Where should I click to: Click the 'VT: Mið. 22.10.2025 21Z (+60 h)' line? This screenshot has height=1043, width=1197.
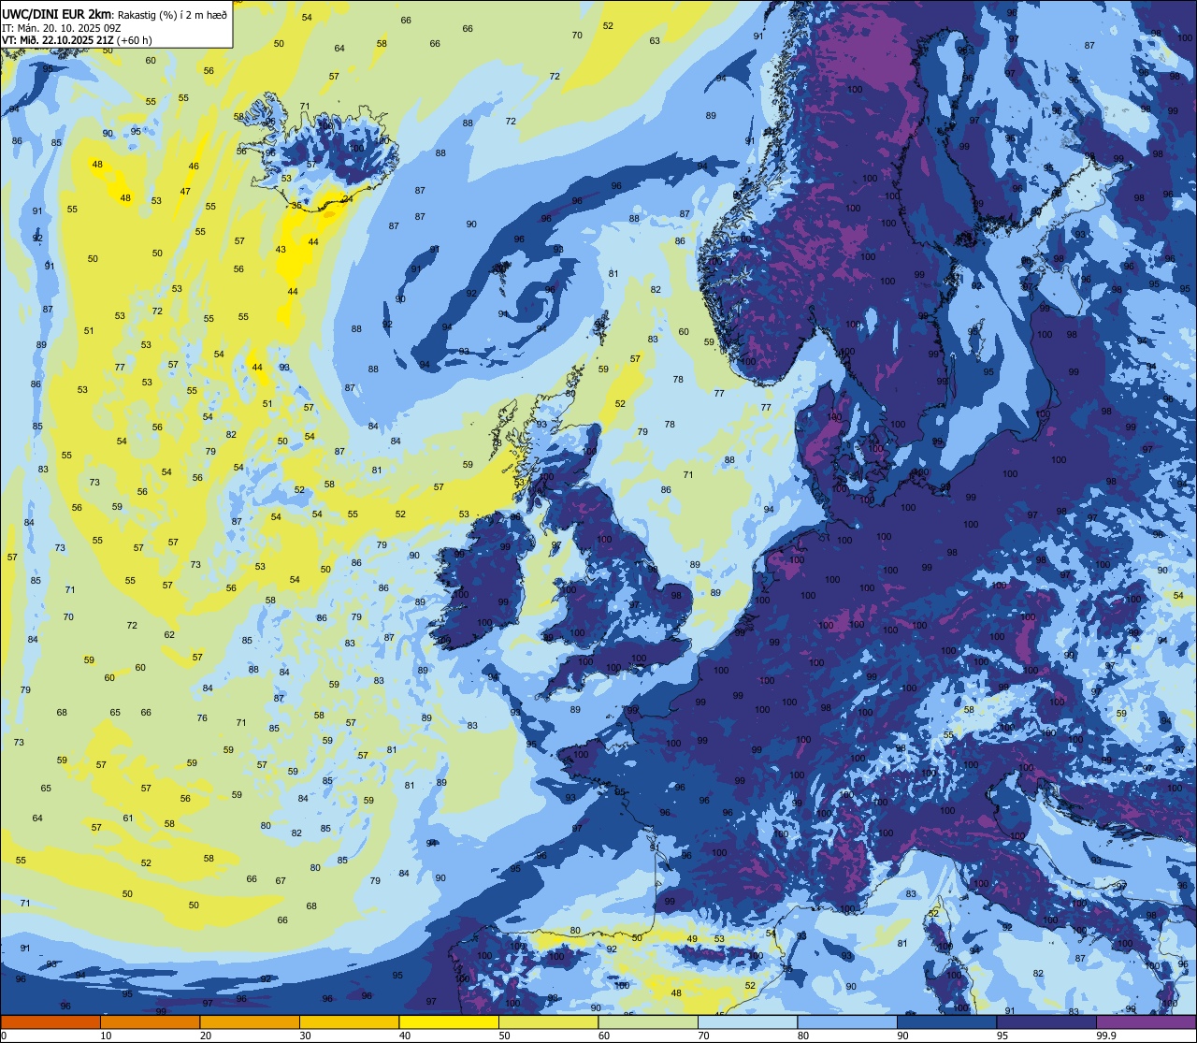click(x=77, y=40)
